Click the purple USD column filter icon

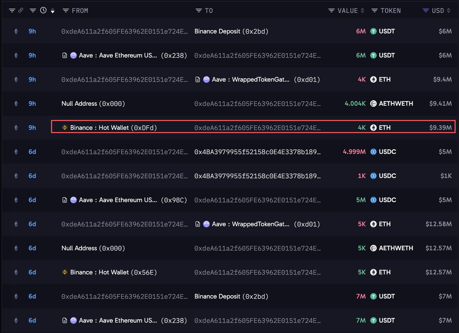(426, 11)
